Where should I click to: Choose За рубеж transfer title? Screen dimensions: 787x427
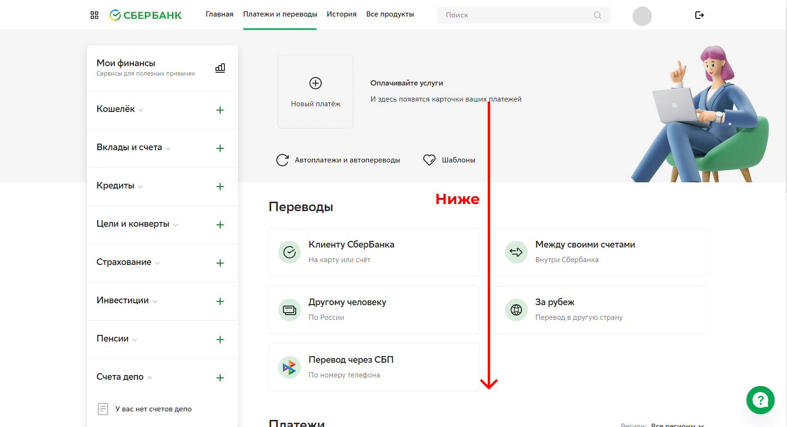(555, 302)
